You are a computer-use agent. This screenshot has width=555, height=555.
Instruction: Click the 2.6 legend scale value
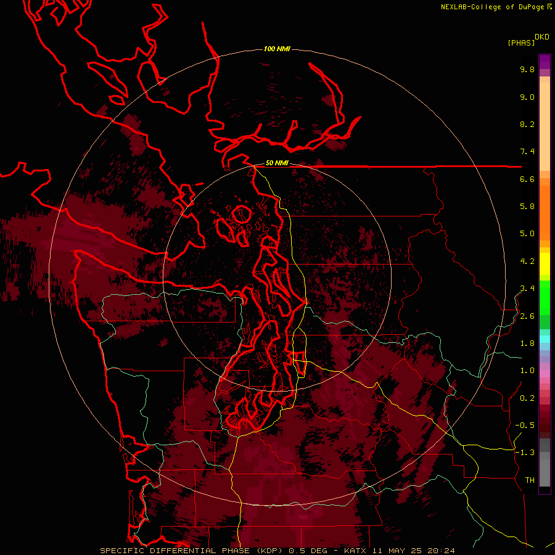527,316
